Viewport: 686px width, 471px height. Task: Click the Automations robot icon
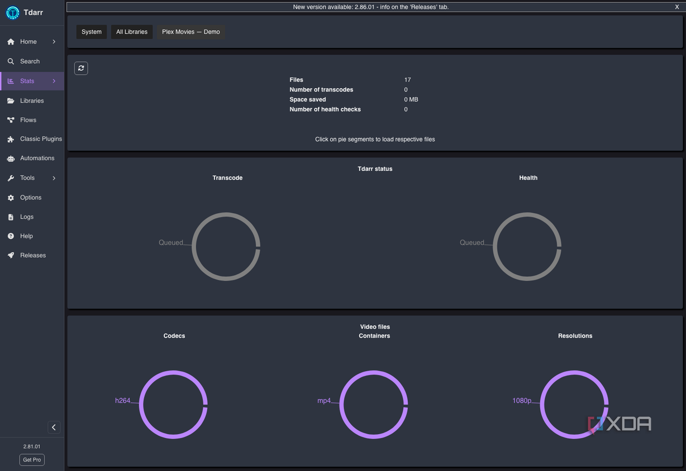coord(11,158)
